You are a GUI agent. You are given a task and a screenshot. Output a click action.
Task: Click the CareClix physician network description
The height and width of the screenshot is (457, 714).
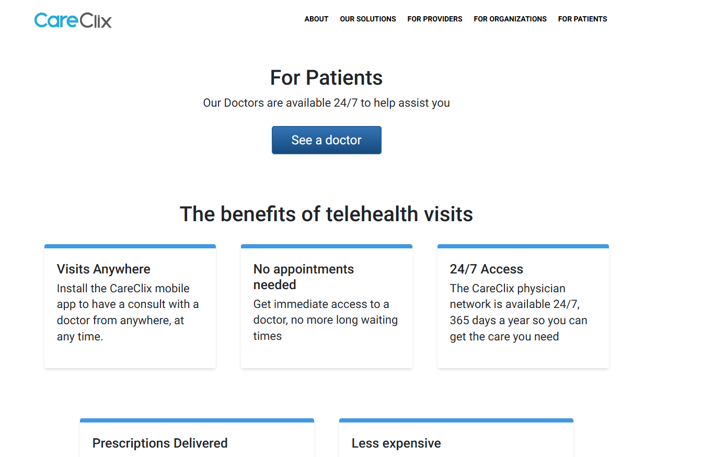(519, 312)
